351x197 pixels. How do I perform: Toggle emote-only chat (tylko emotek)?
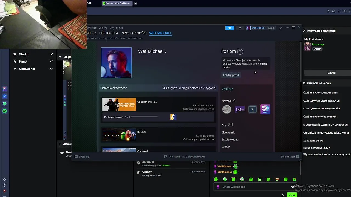[320, 117]
